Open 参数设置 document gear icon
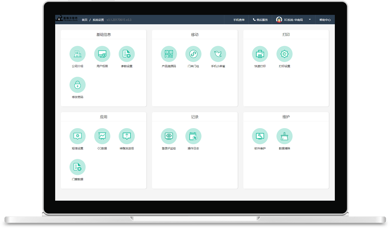Image resolution: width=390 pixels, height=228 pixels. pyautogui.click(x=127, y=54)
